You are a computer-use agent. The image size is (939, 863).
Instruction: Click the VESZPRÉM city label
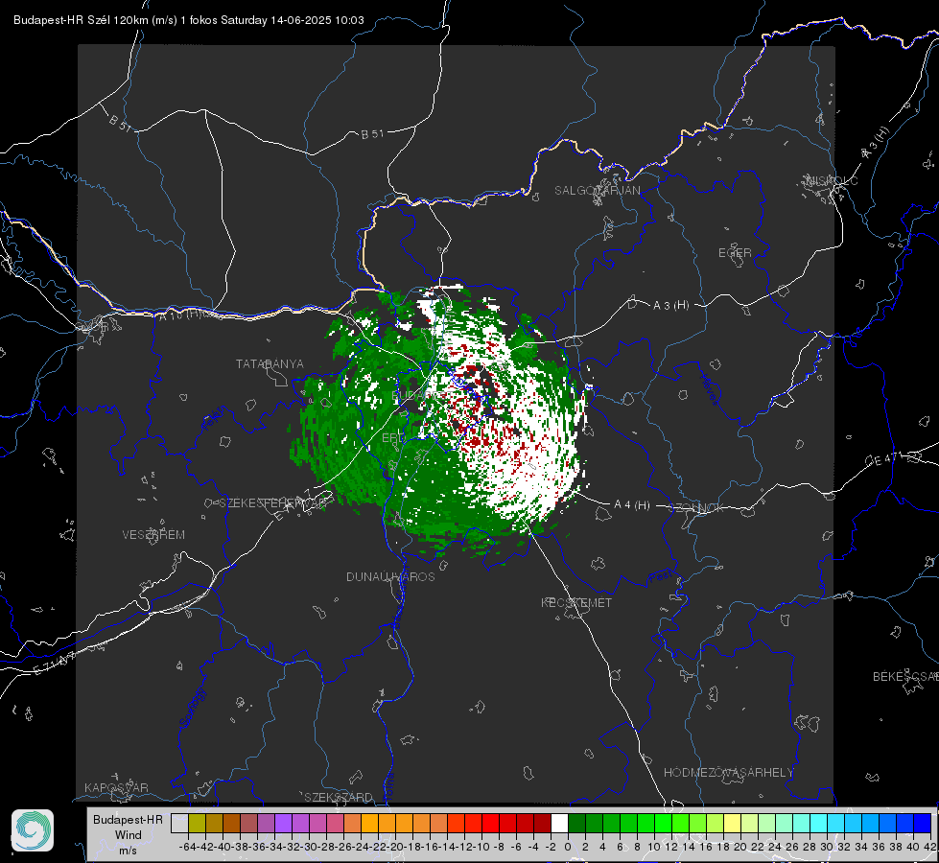[153, 534]
